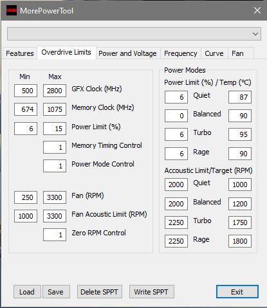Edit the GFX Clock minimum field

point(26,91)
